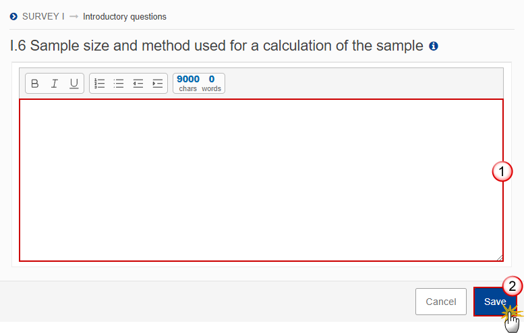Screen dimensions: 526x334
Task: Decrease indent of text
Action: (x=138, y=83)
